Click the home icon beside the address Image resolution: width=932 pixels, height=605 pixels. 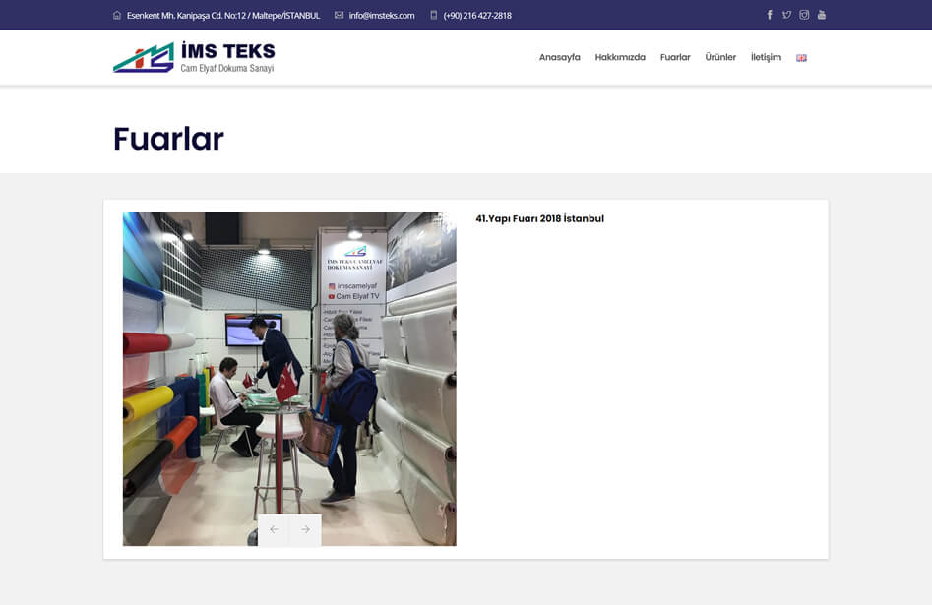117,15
